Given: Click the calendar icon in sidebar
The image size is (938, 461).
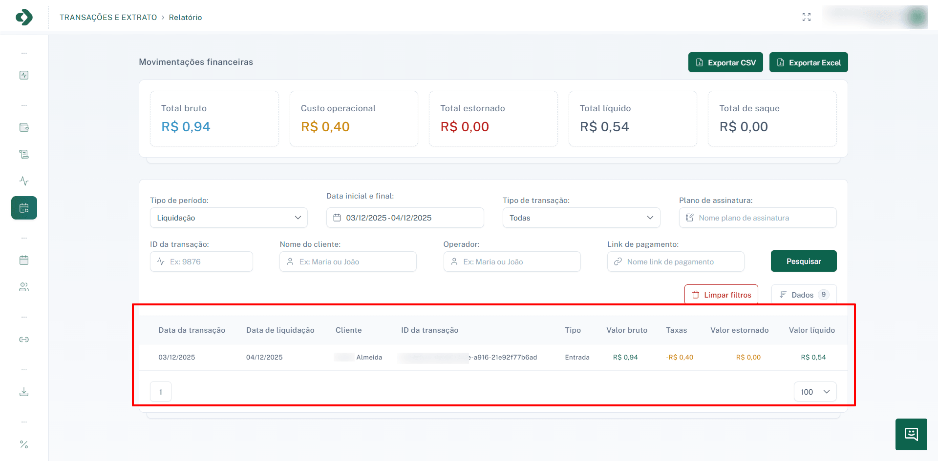Looking at the screenshot, I should coord(24,260).
